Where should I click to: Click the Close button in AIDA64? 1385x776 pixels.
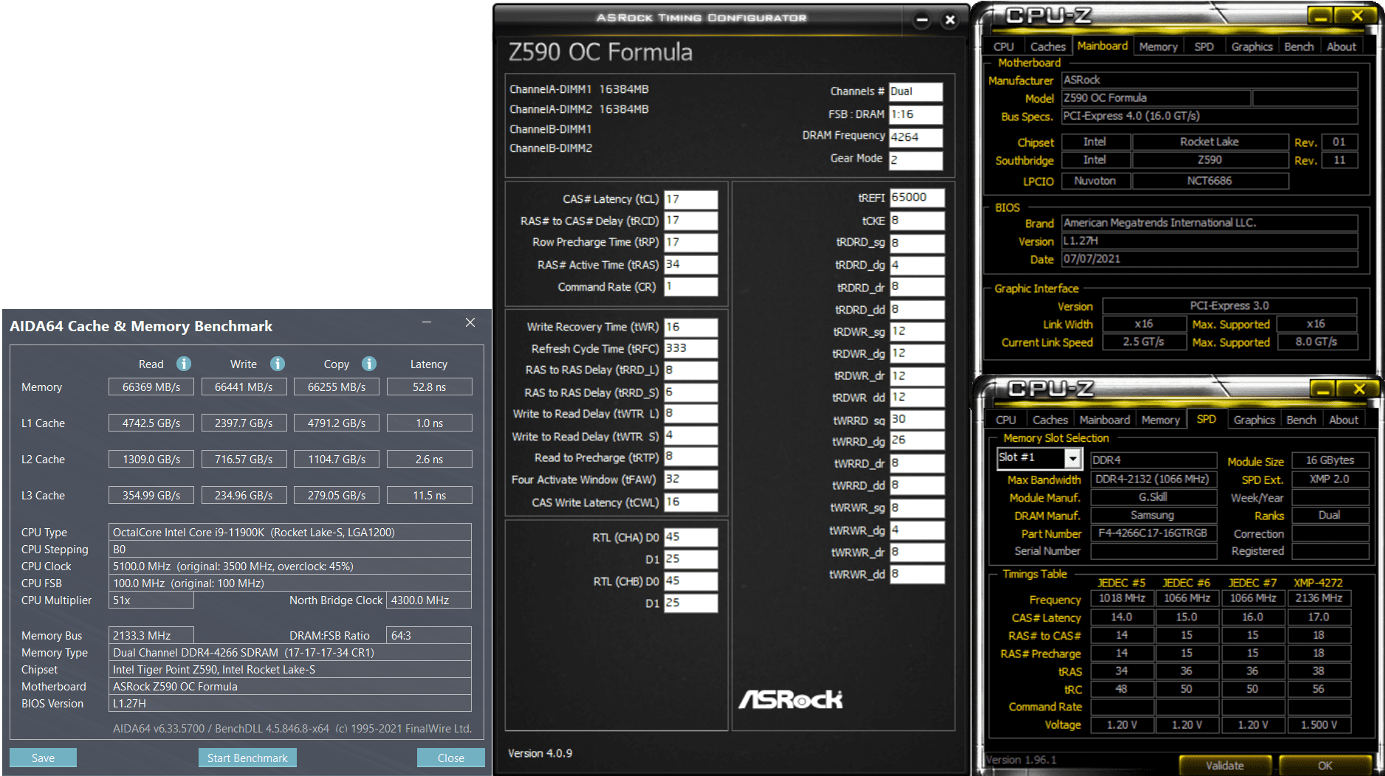click(450, 758)
